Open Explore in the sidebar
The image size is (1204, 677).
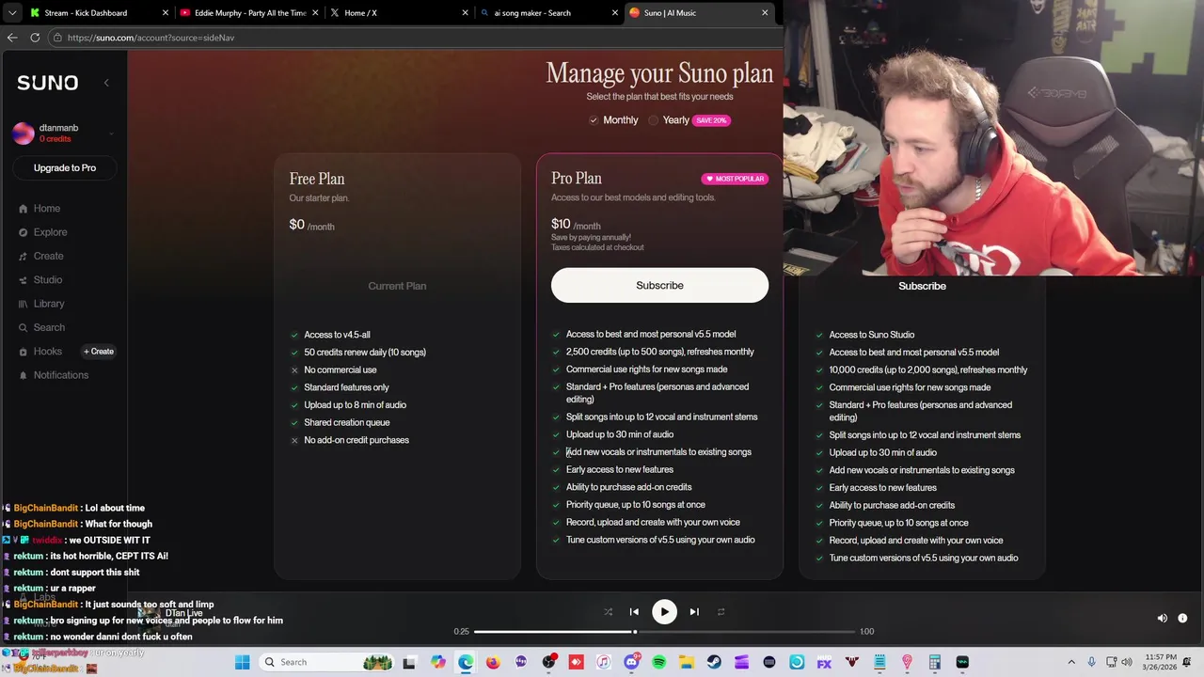click(42, 232)
